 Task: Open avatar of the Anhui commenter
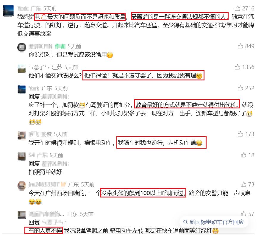point(22,136)
